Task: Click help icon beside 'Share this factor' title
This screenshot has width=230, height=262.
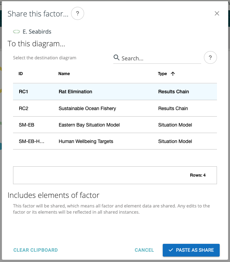Action: pyautogui.click(x=78, y=14)
